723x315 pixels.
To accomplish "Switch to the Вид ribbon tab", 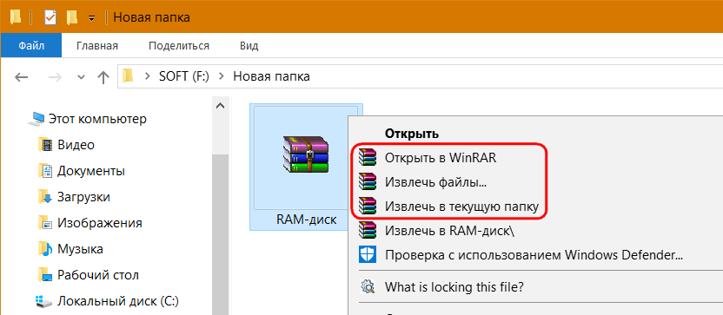I will (249, 46).
